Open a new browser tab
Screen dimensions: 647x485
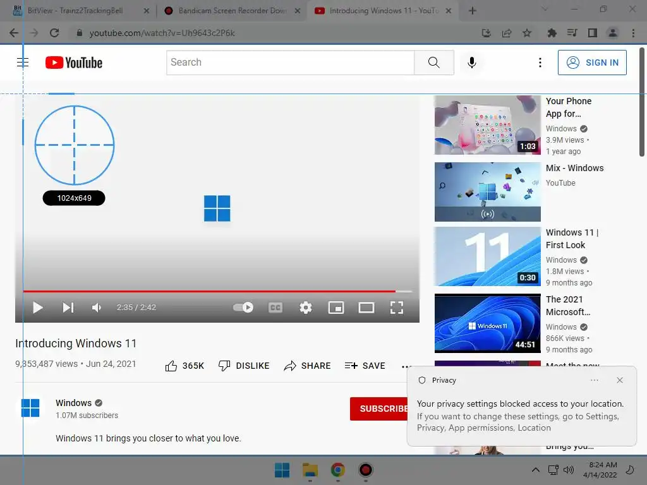[473, 11]
